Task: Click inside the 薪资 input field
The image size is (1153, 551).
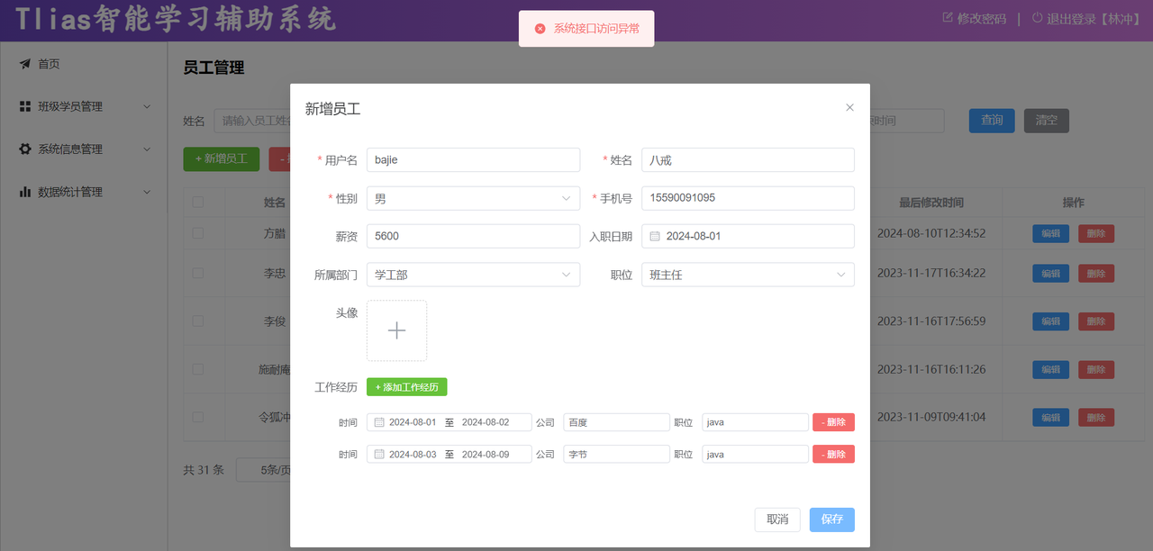Action: pyautogui.click(x=473, y=236)
